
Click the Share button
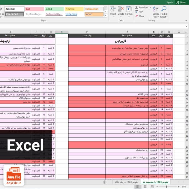(181, 3)
